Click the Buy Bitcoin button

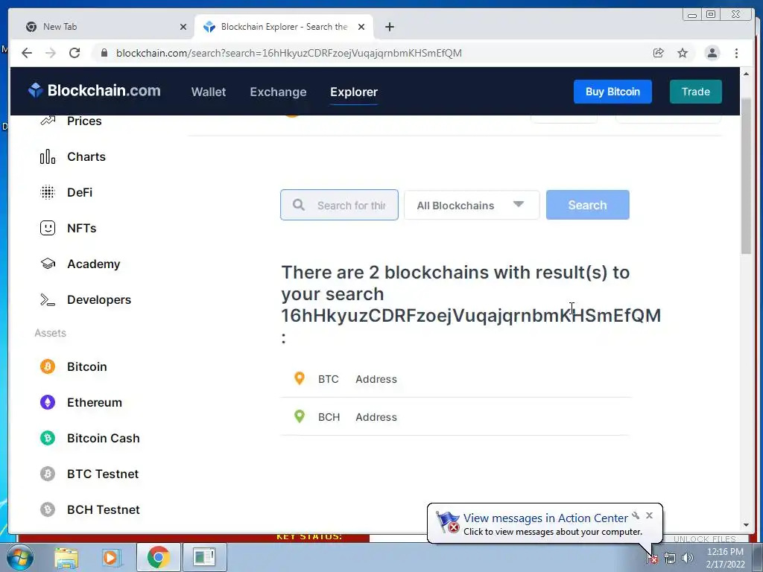612,92
